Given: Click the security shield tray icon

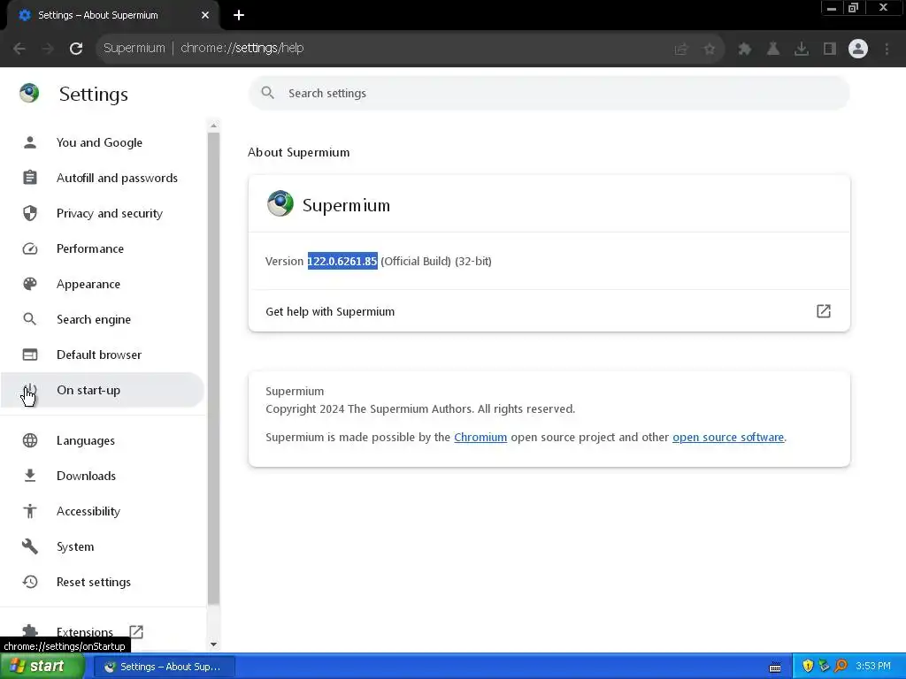Looking at the screenshot, I should coord(808,667).
